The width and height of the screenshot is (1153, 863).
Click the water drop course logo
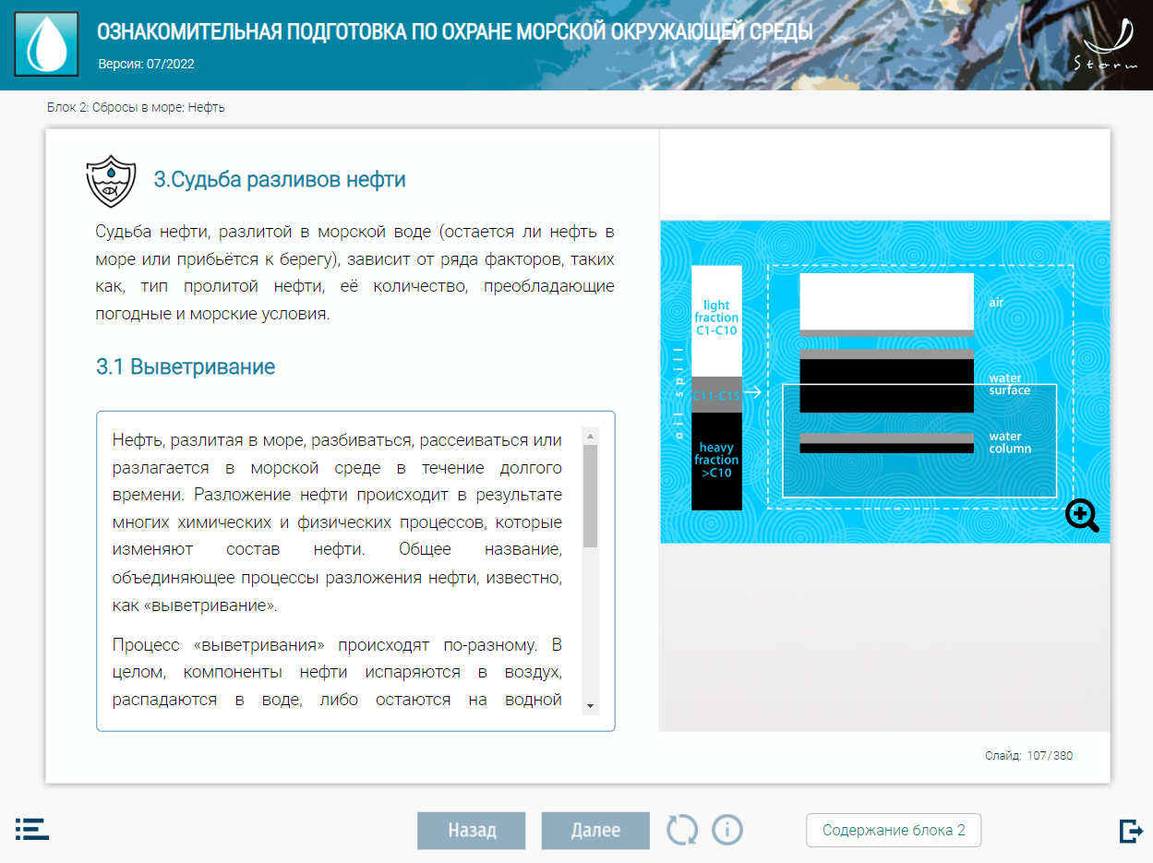(x=46, y=44)
